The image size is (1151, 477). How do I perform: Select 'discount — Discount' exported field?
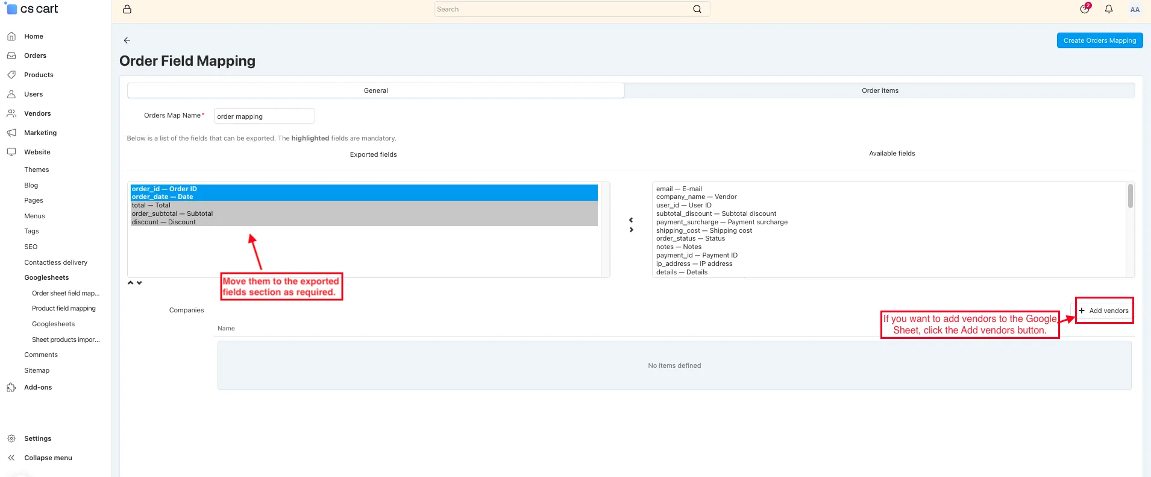coord(364,222)
